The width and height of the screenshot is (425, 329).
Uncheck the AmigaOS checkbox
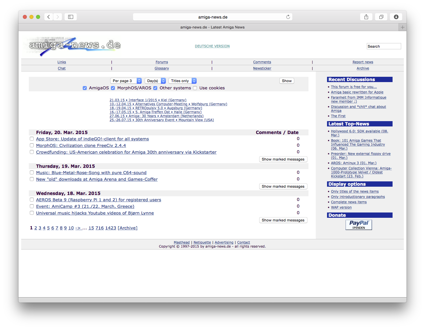pos(85,88)
